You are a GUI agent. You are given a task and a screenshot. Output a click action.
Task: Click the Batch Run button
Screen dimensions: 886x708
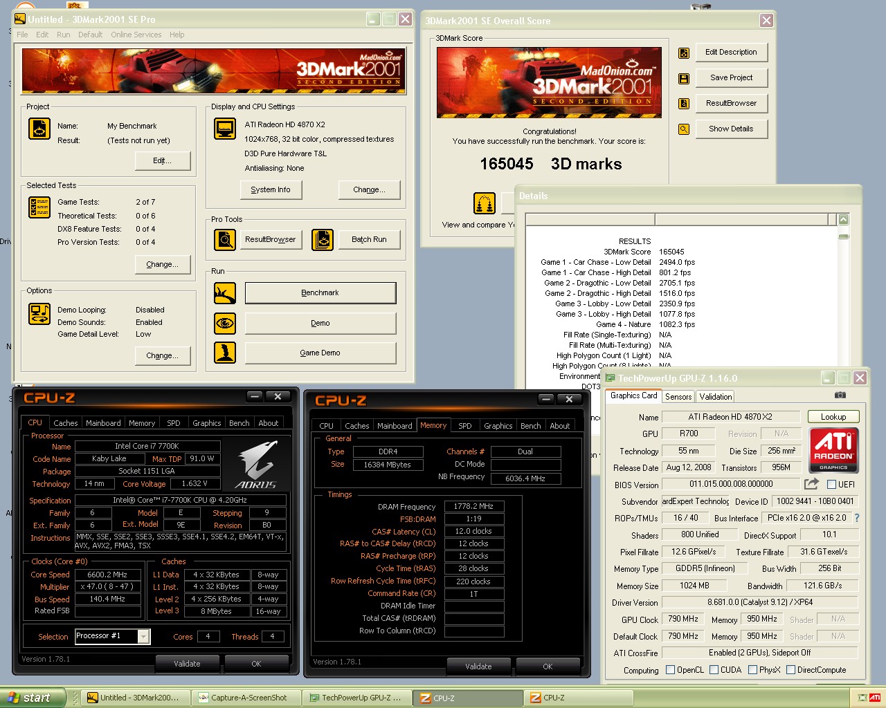[x=369, y=240]
